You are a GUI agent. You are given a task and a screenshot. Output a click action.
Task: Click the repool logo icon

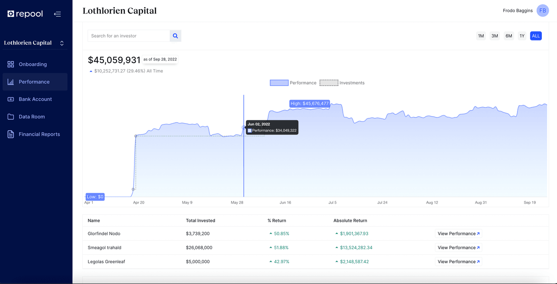11,14
